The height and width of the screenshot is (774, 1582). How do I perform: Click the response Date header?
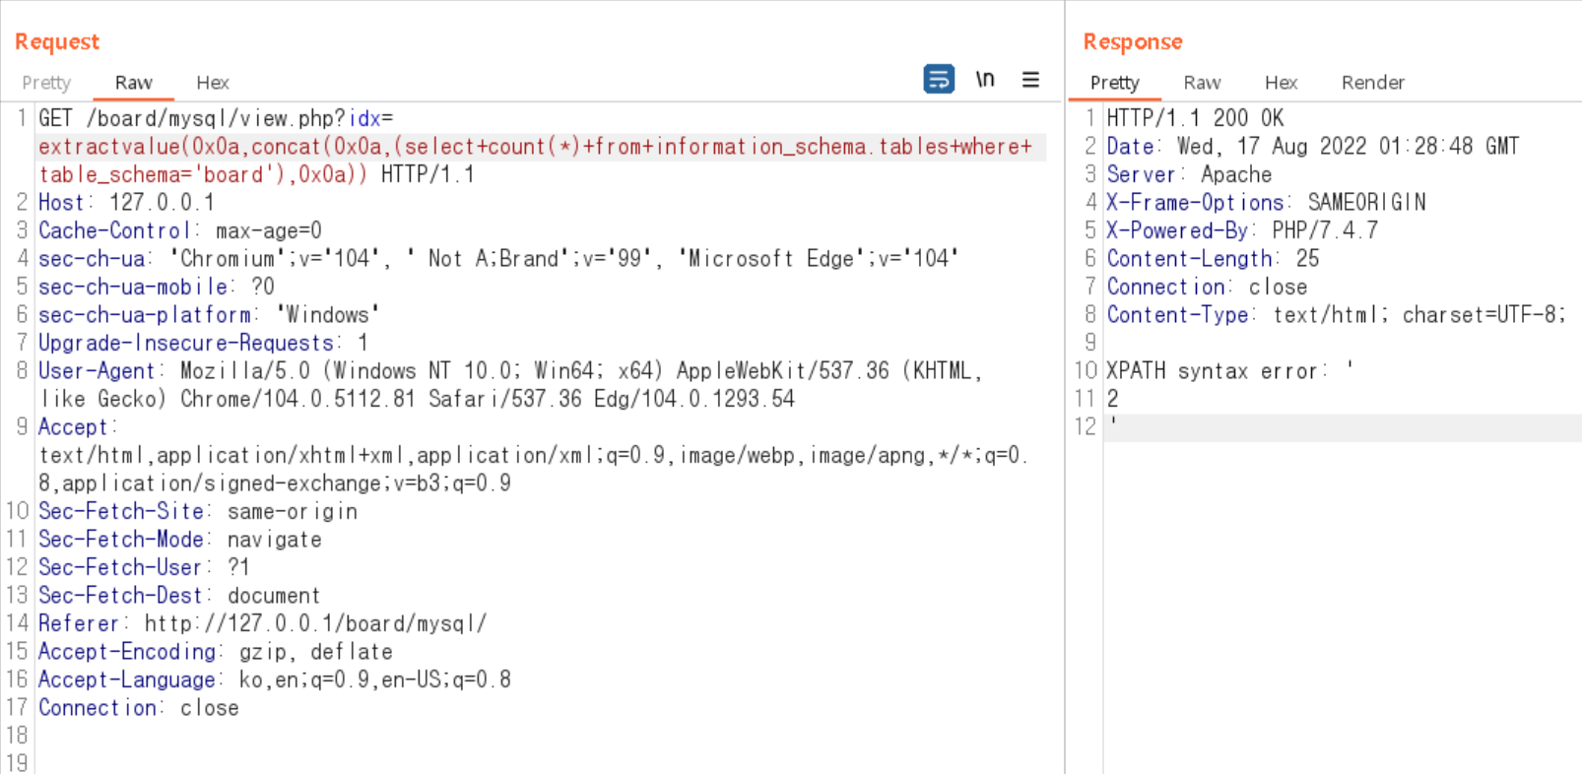1313,147
